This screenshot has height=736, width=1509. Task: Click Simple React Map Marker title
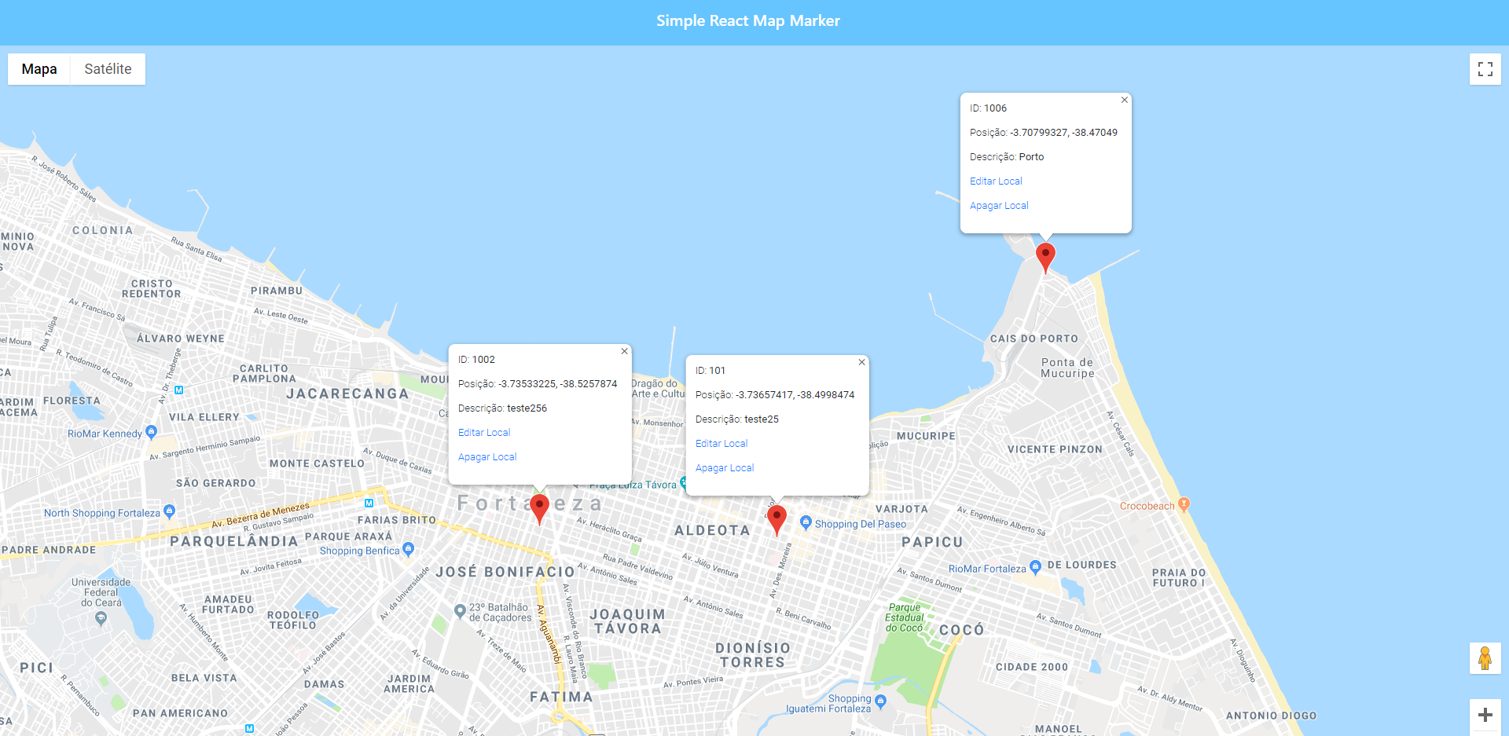[x=748, y=21]
